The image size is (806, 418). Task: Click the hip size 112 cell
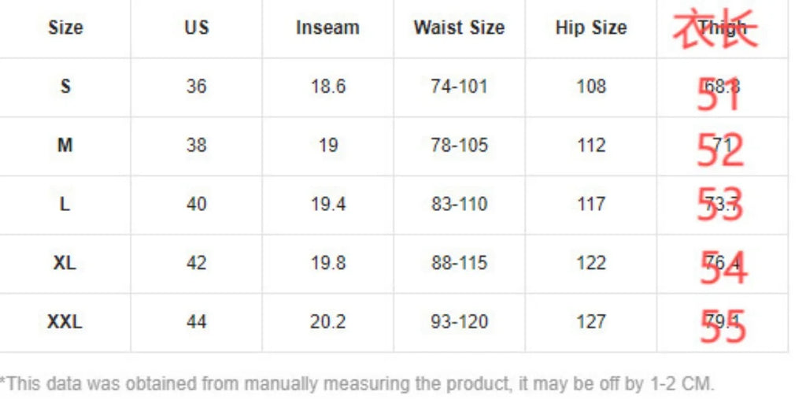[591, 145]
